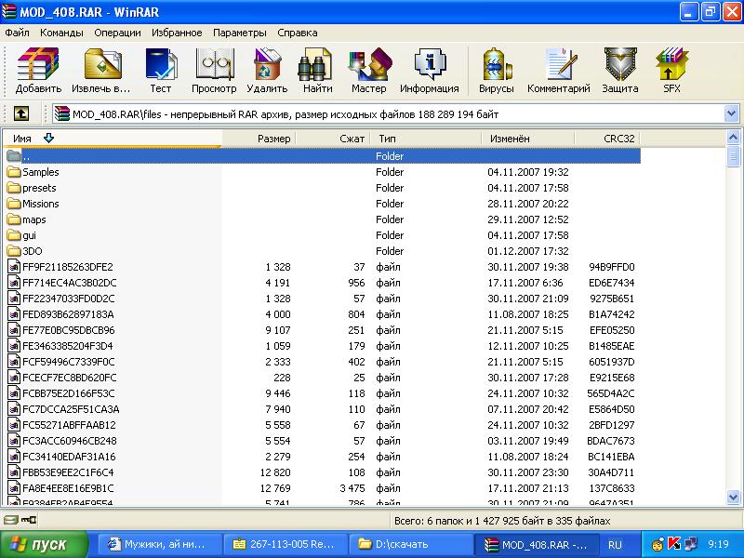Switch to 267-113-005 Re... taskbar window
744x558 pixels.
pos(286,544)
